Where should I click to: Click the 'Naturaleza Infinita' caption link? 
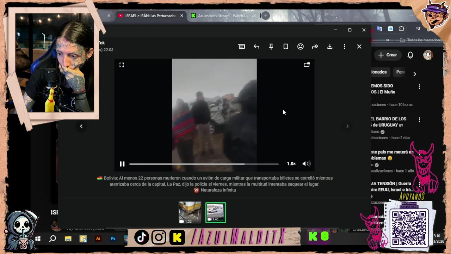pyautogui.click(x=218, y=190)
